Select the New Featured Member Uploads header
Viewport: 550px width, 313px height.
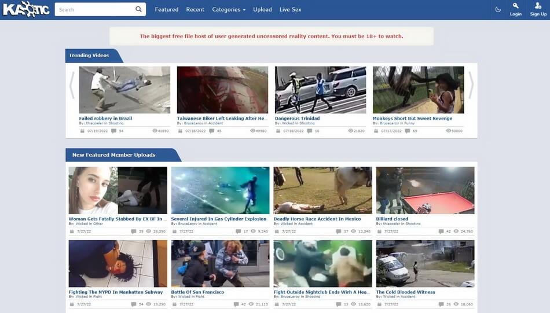pyautogui.click(x=113, y=155)
